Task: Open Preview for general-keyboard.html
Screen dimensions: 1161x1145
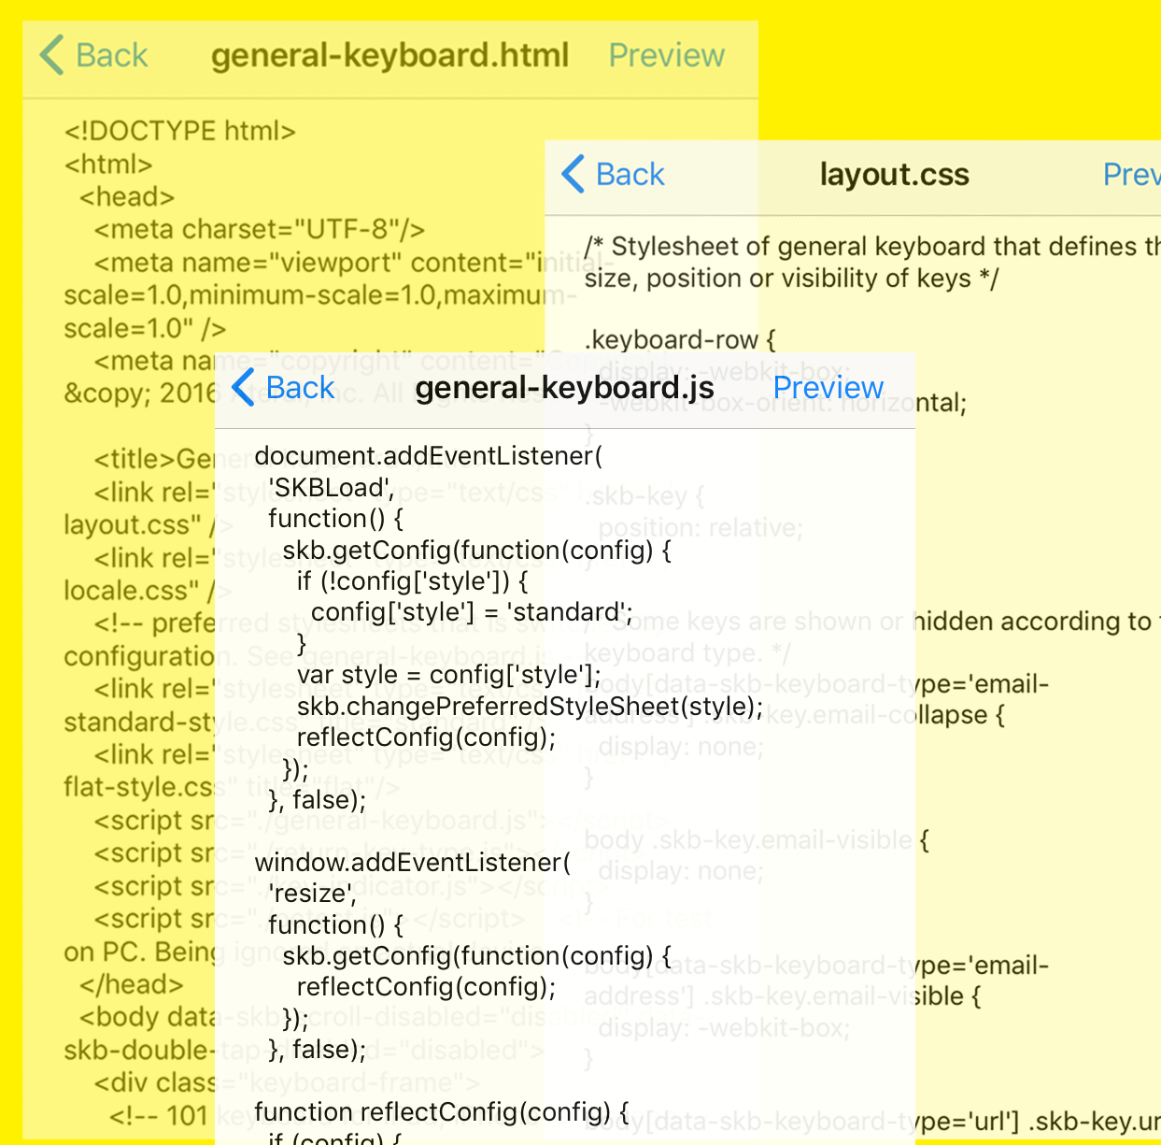Action: pyautogui.click(x=666, y=55)
